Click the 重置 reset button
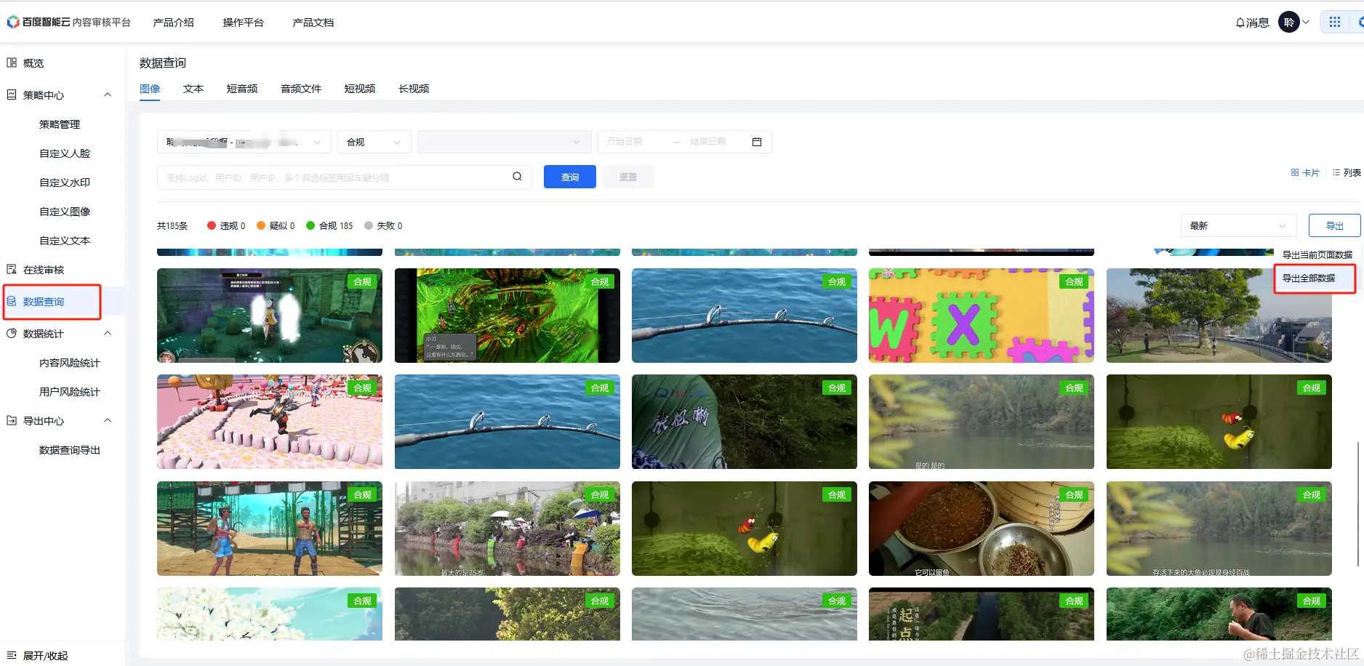This screenshot has width=1364, height=666. [x=628, y=177]
